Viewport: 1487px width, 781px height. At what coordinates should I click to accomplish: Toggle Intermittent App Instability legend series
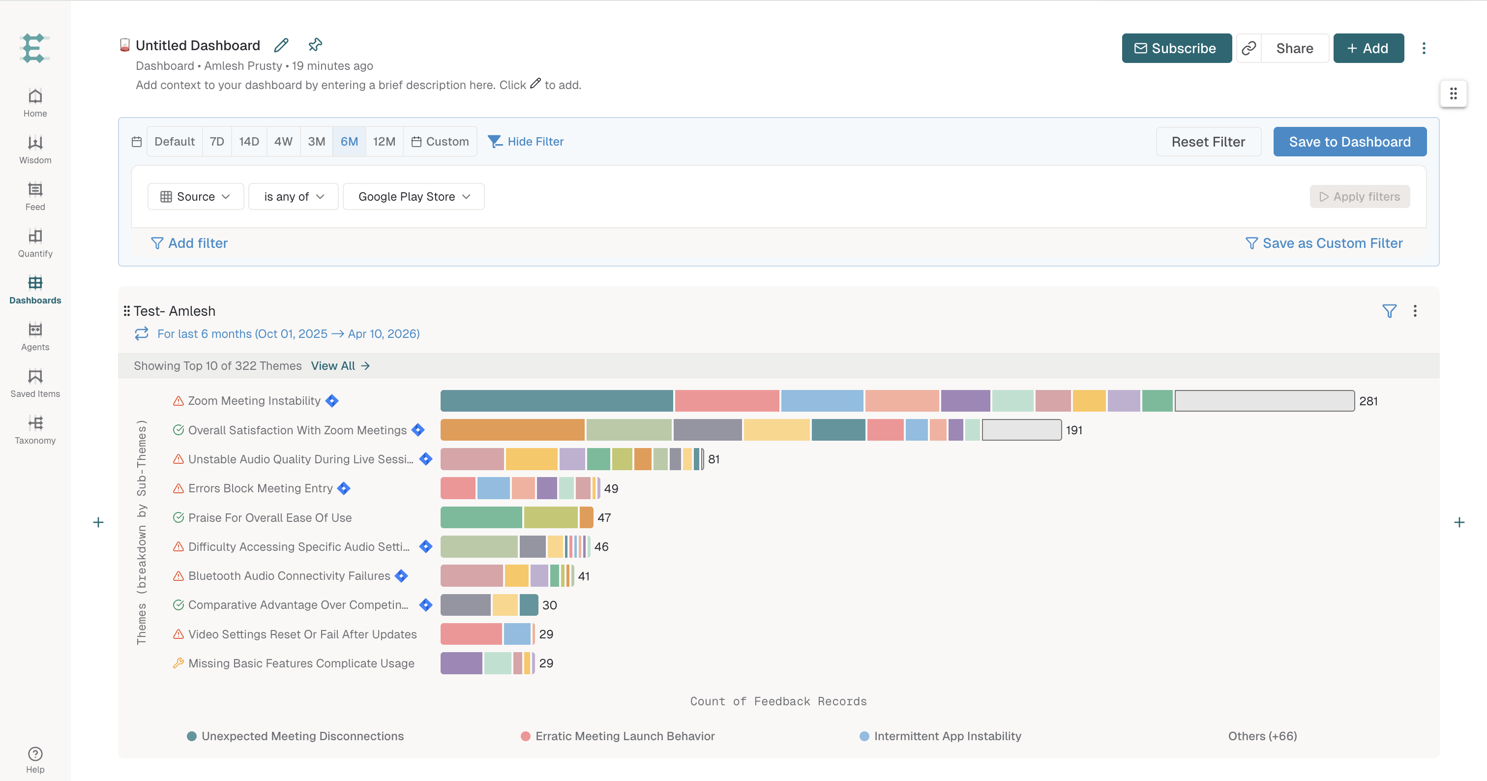pos(940,736)
